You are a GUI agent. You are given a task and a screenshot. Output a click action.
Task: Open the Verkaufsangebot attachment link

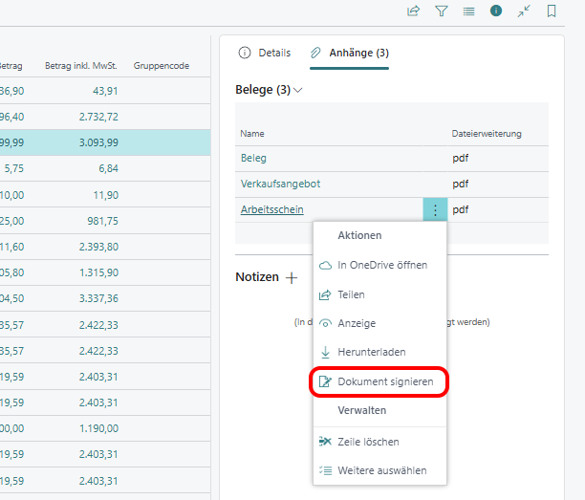coord(280,184)
